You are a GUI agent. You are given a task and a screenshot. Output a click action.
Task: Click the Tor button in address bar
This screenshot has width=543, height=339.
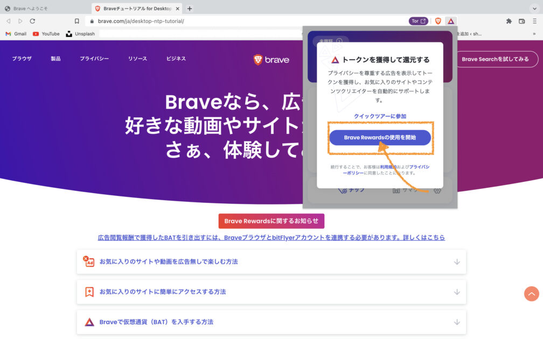[419, 21]
